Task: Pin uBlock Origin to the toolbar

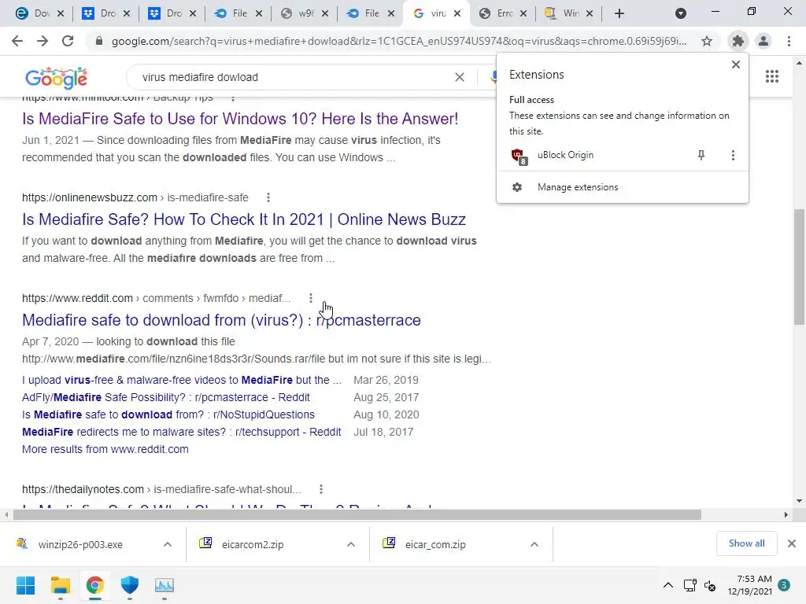Action: point(701,155)
